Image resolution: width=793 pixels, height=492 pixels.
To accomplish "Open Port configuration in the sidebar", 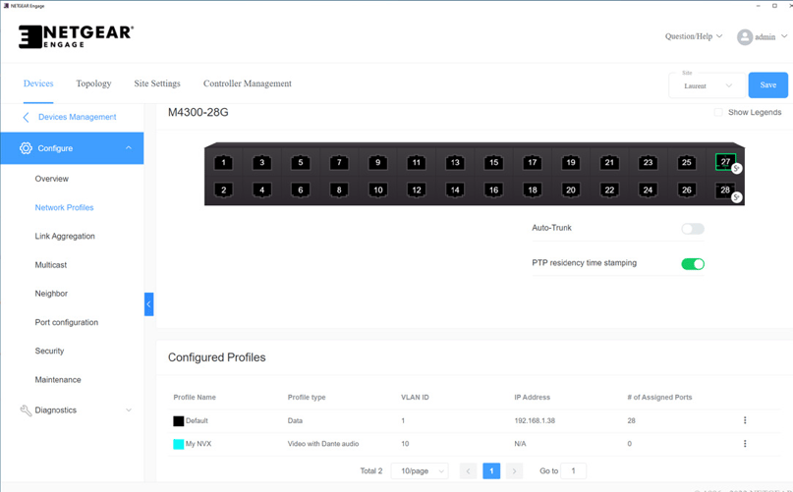I will pyautogui.click(x=66, y=322).
